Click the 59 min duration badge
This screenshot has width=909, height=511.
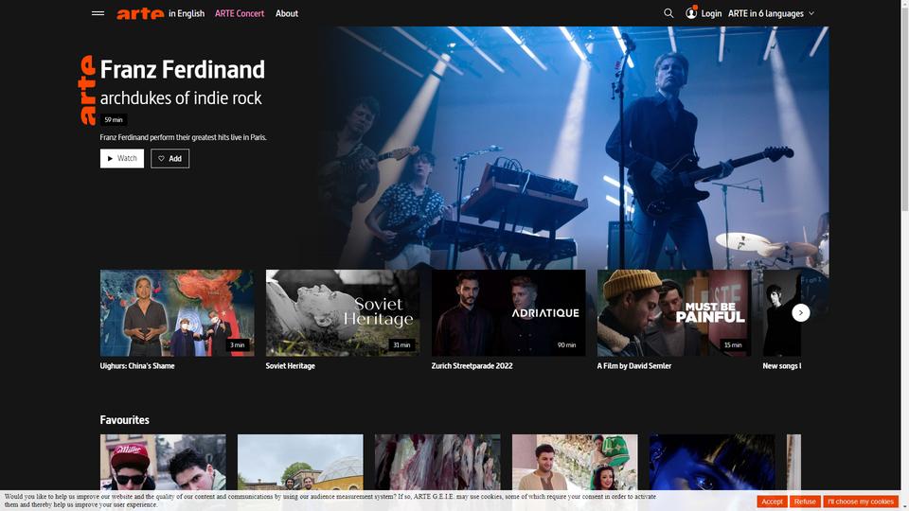click(x=114, y=120)
